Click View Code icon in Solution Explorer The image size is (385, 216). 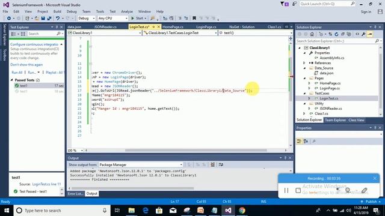[357, 34]
